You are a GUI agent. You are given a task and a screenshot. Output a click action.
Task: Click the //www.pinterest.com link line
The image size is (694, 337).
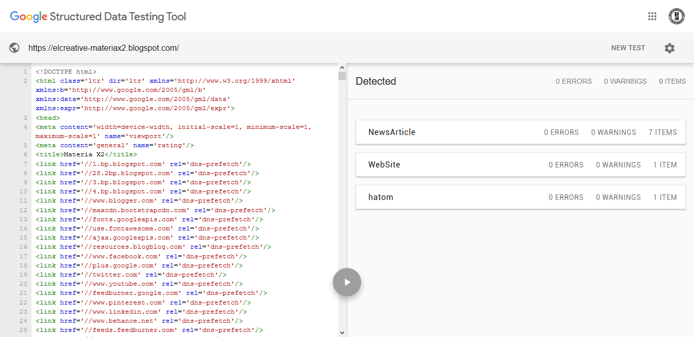[x=143, y=302]
